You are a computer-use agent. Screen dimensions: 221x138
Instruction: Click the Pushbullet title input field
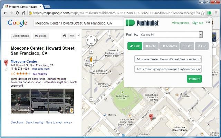[x=168, y=59]
